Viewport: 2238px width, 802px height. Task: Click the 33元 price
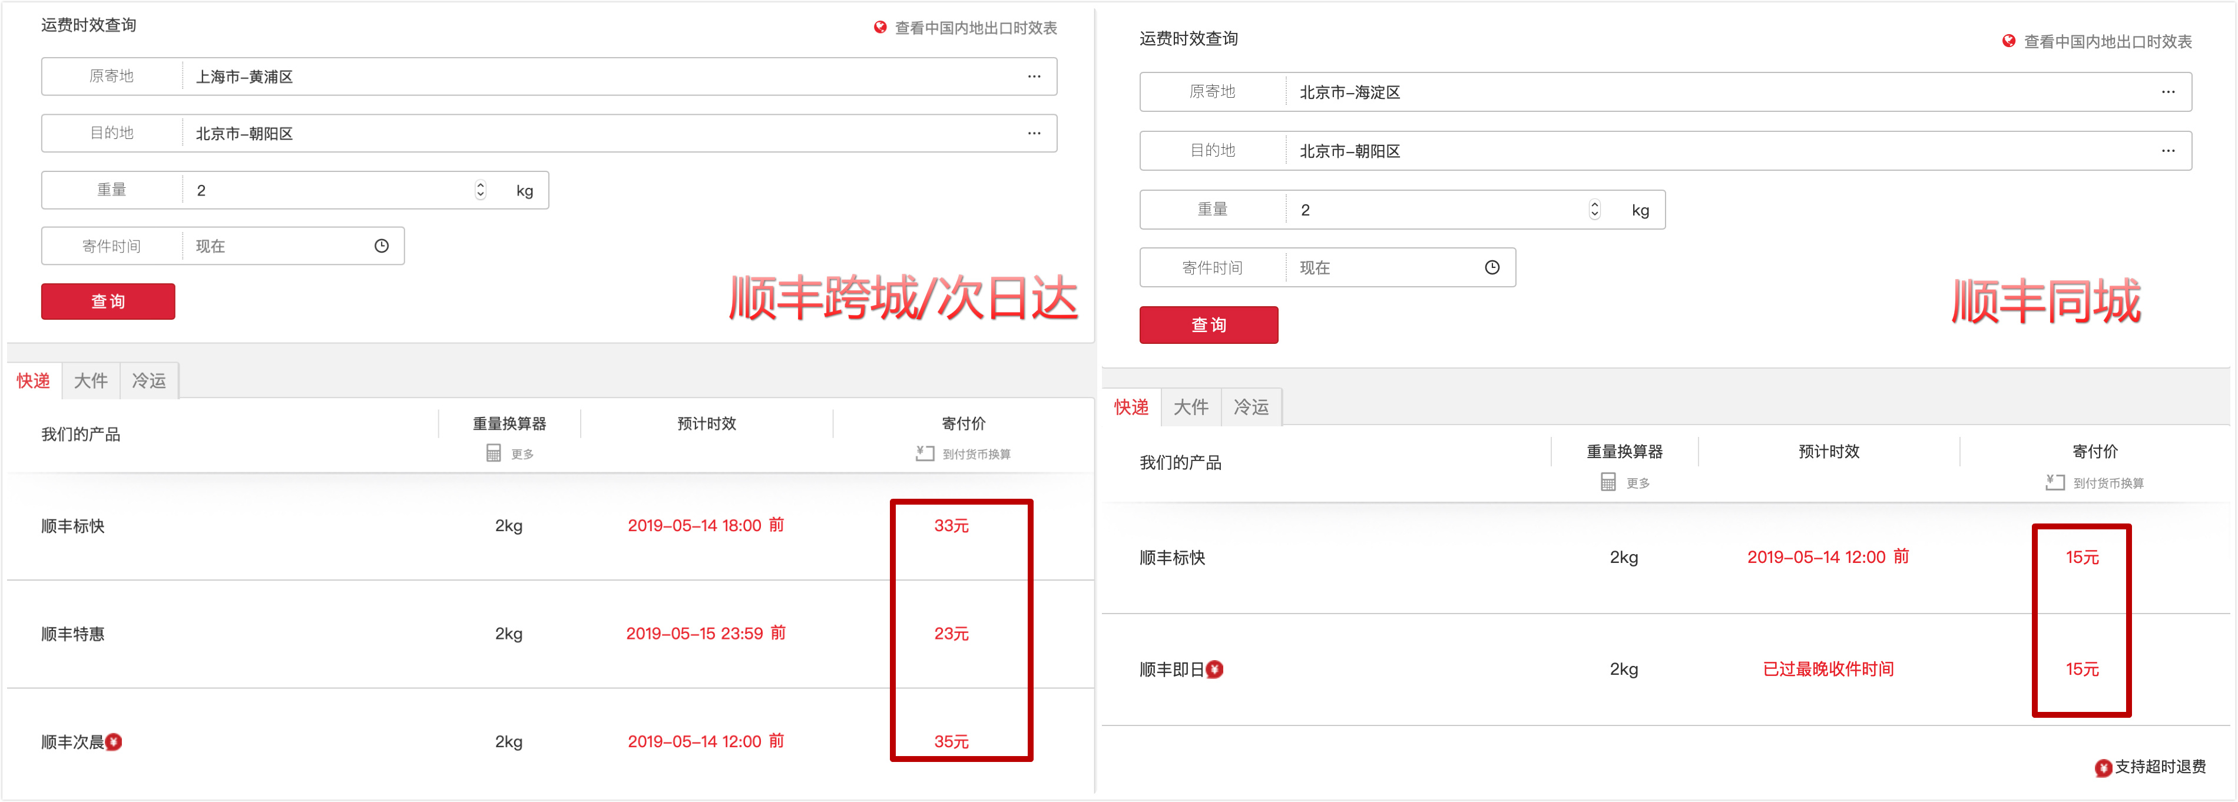click(x=951, y=526)
